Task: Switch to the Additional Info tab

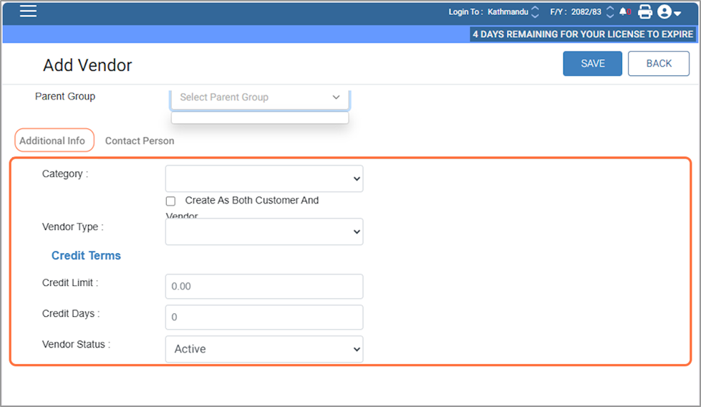Action: click(x=52, y=140)
